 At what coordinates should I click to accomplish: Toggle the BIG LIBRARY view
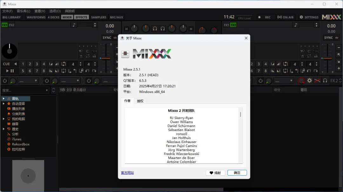11,17
